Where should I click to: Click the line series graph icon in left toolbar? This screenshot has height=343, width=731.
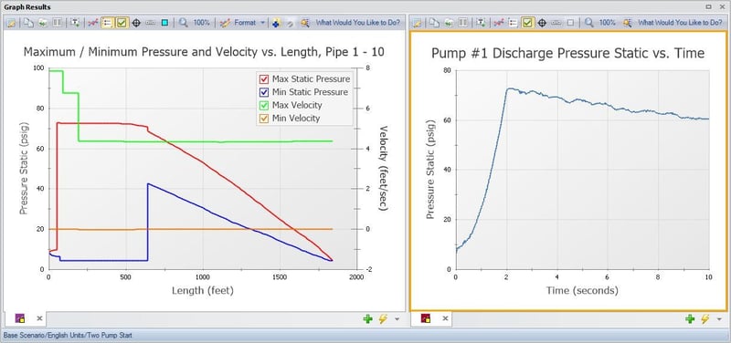point(92,22)
